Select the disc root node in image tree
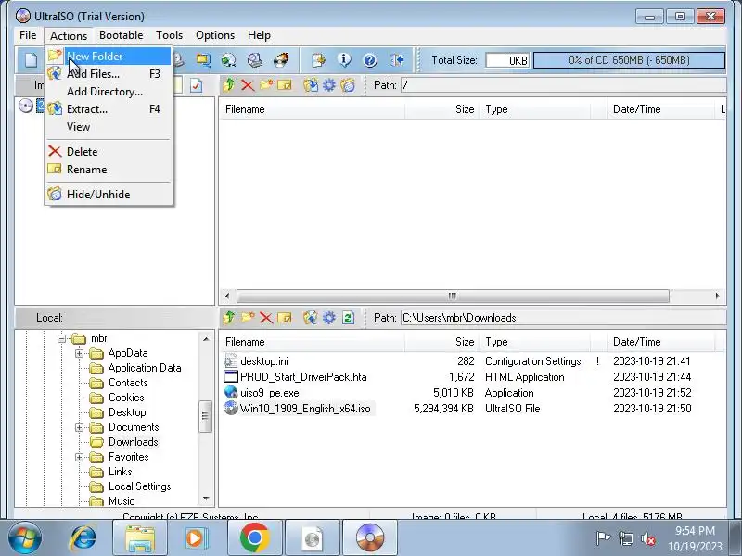This screenshot has height=556, width=742. coord(26,106)
